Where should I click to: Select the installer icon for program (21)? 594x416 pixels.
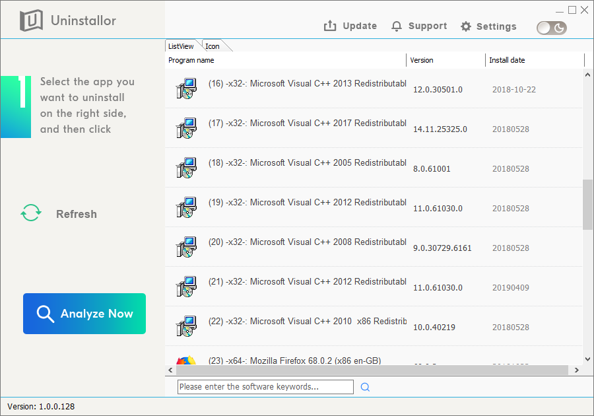click(186, 287)
